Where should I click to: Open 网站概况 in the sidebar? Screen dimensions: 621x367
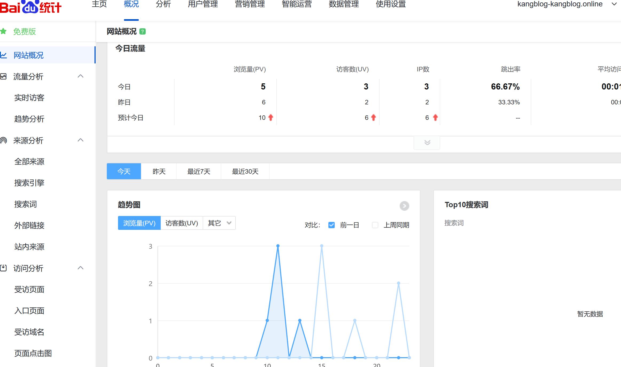coord(48,55)
